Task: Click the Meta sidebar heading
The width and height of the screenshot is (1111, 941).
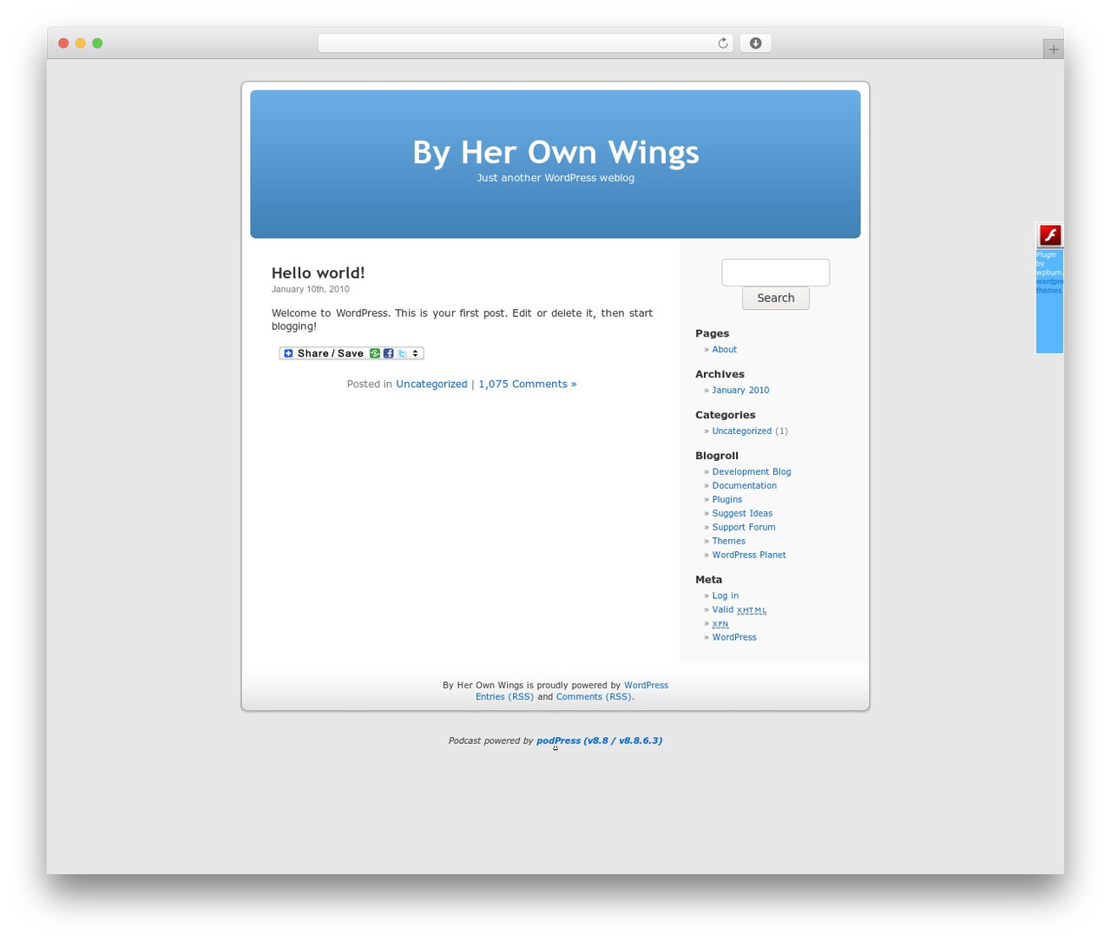Action: pyautogui.click(x=708, y=580)
